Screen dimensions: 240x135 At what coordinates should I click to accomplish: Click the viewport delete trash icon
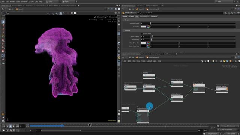click(72, 13)
